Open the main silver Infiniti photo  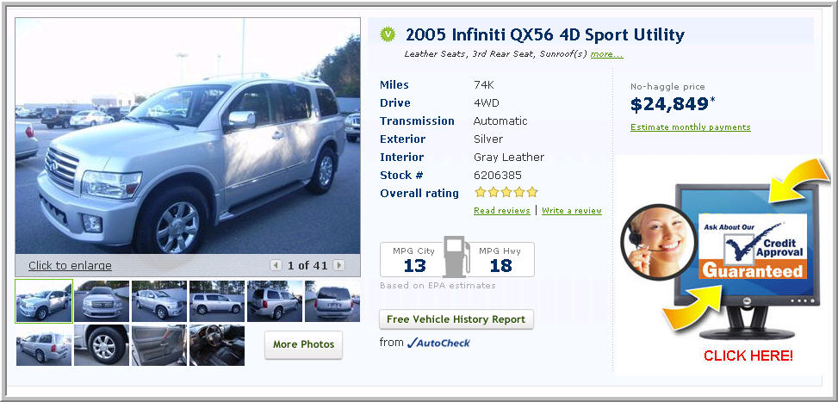point(188,136)
